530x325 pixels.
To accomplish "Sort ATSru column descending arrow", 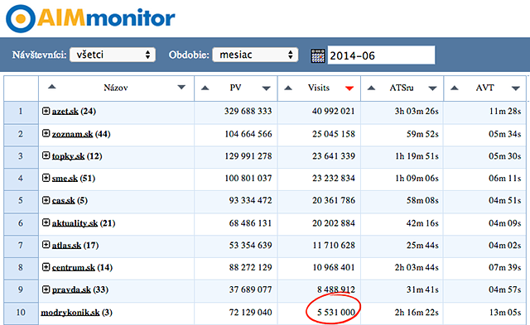I will pos(432,88).
